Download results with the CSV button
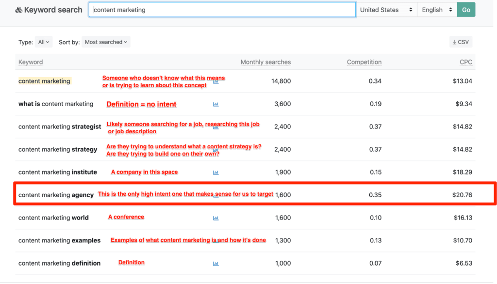The image size is (497, 284). [x=461, y=42]
